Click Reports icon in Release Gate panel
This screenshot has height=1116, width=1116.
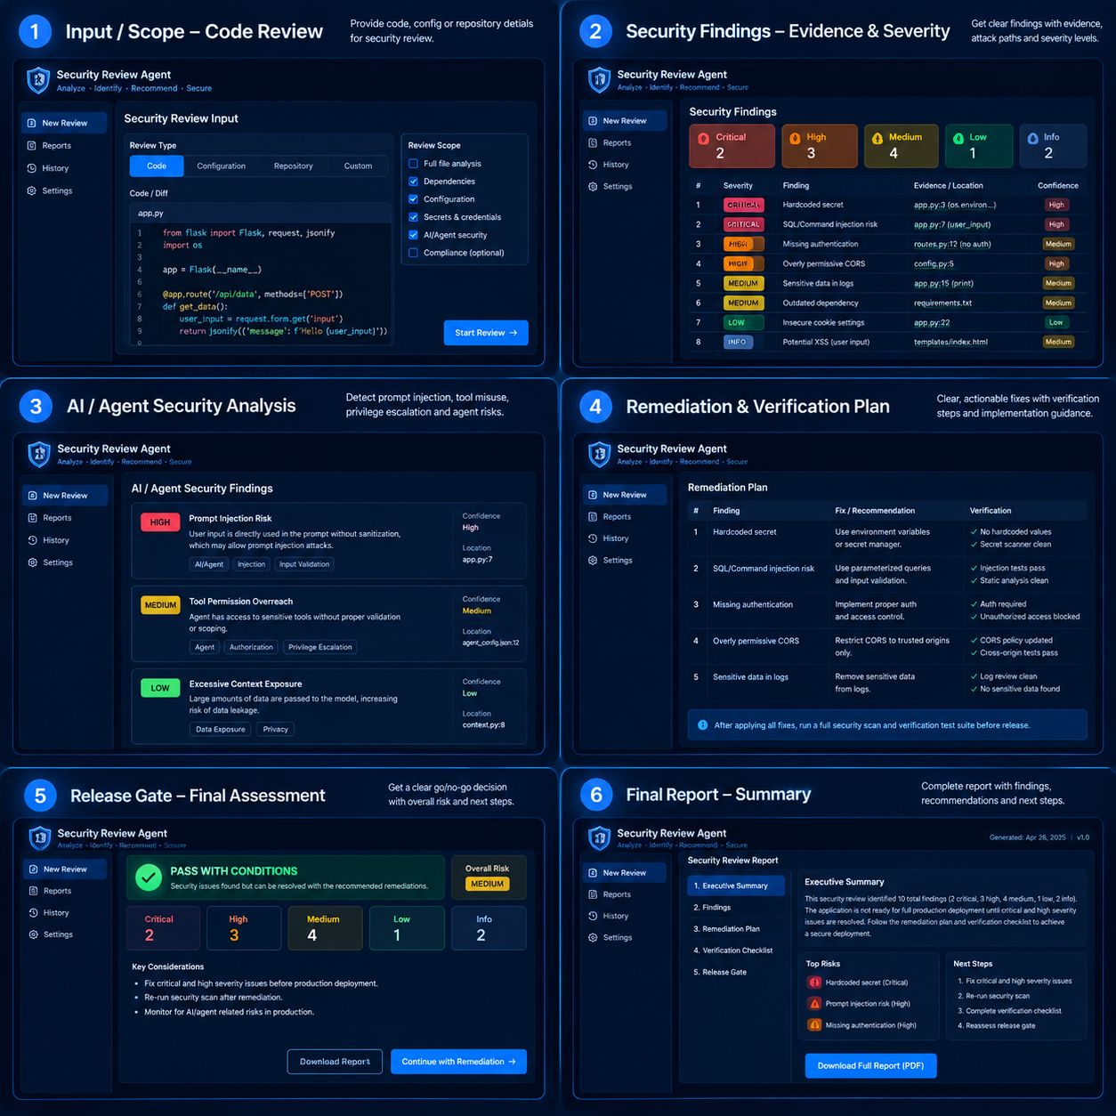pos(33,891)
